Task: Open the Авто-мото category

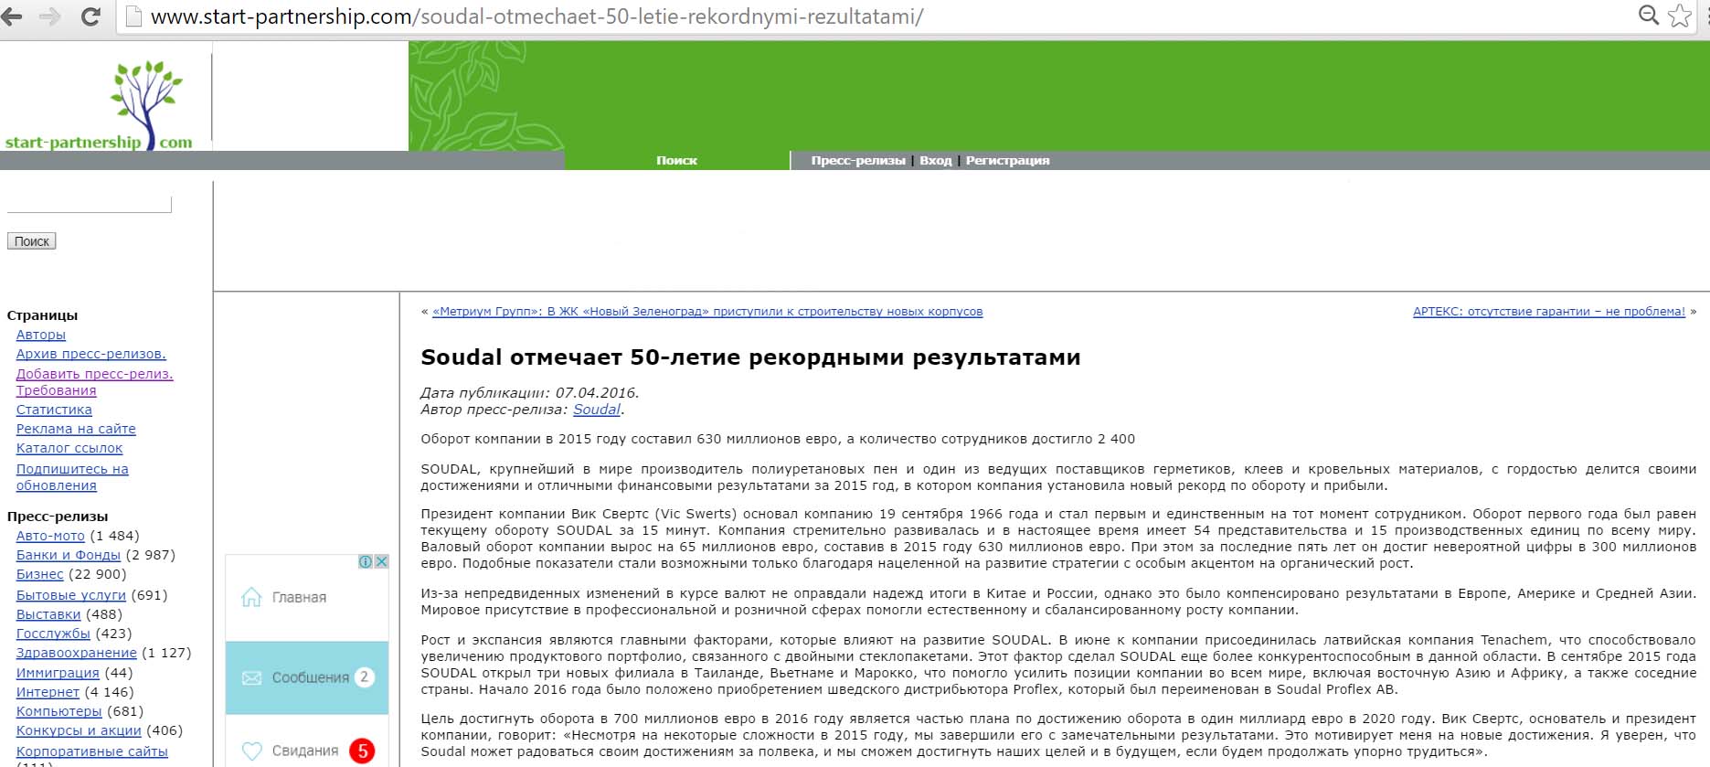Action: coord(50,536)
